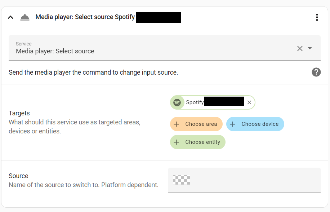The height and width of the screenshot is (212, 330).
Task: Click the What should this service use description
Action: point(75,127)
